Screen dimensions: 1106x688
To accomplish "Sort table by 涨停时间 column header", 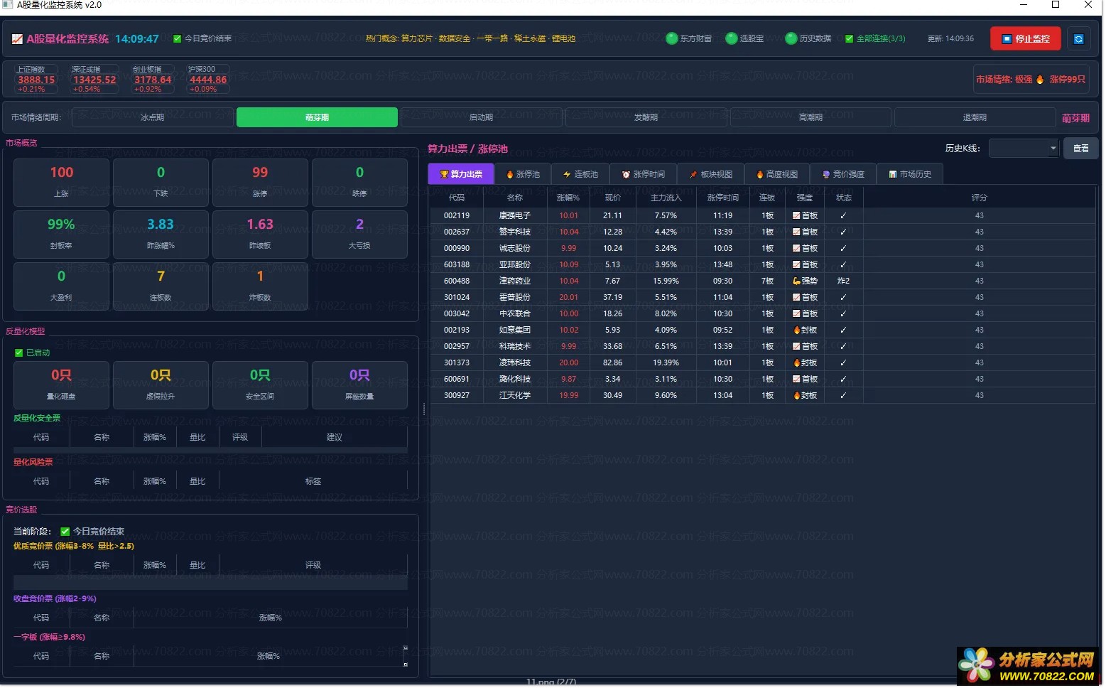I will (x=723, y=198).
